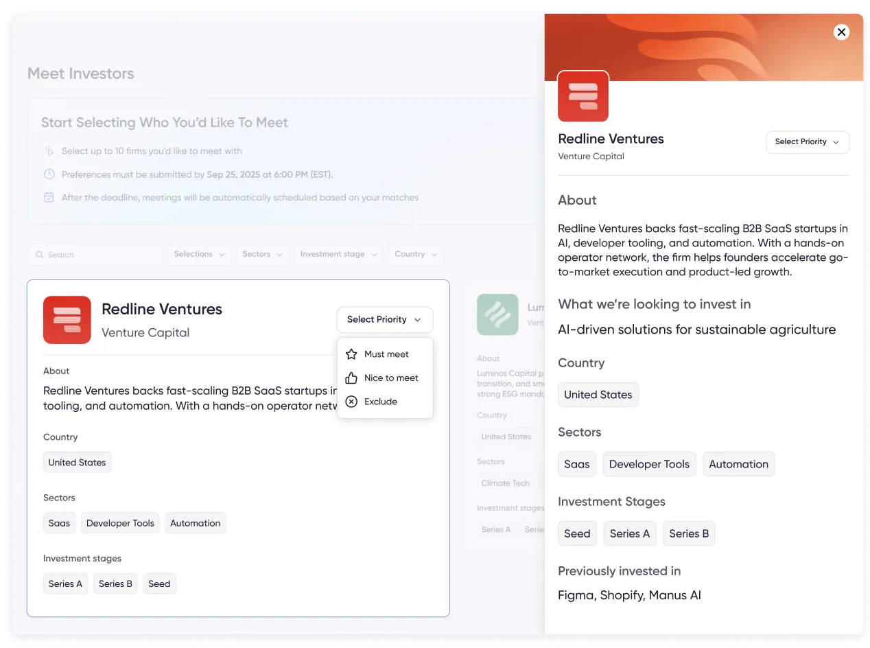
Task: Open Select Priority dropdown in side panel
Action: pyautogui.click(x=808, y=142)
